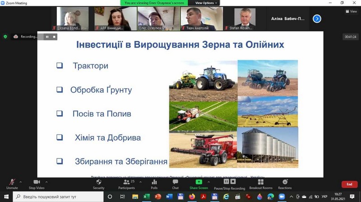
Task: Select Stefan Rosen... video thumbnail
Action: pyautogui.click(x=245, y=18)
